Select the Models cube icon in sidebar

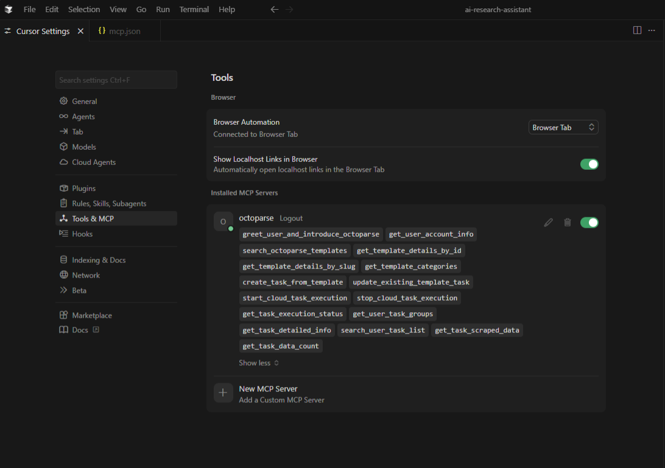pyautogui.click(x=63, y=147)
